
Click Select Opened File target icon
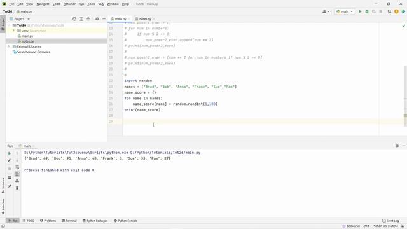point(74,19)
